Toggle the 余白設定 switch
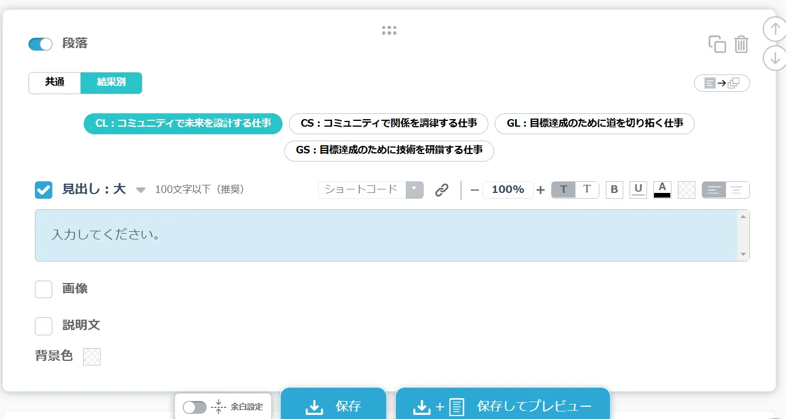This screenshot has width=786, height=419. 195,407
